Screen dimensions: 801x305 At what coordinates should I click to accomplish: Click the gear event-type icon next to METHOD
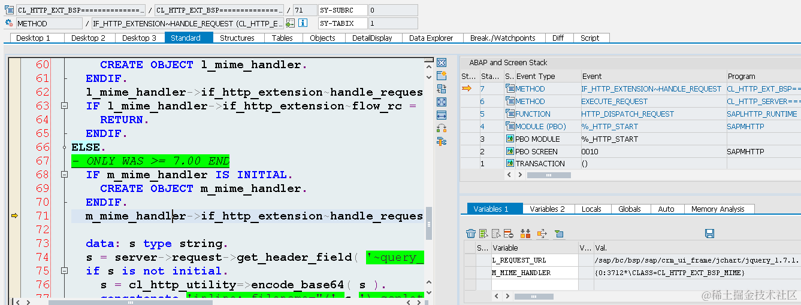tap(9, 23)
